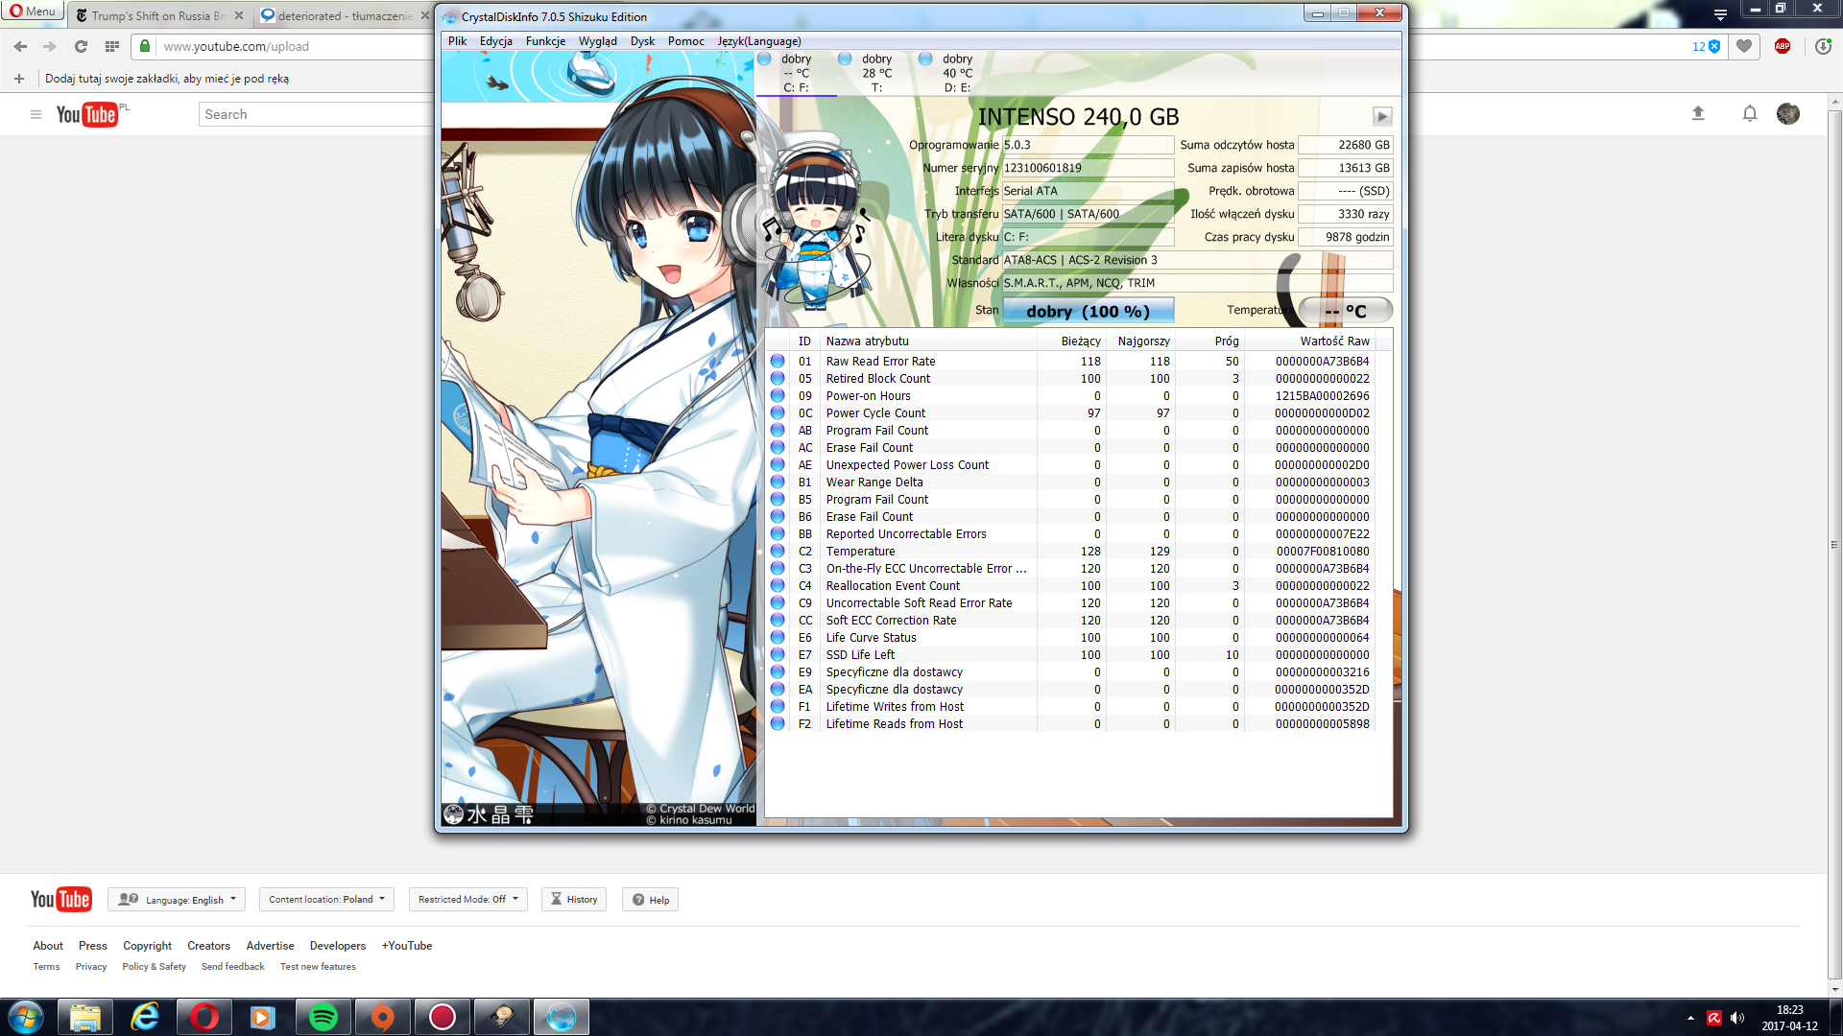Screen dimensions: 1843x1036
Task: Launch Internet Explorer from taskbar
Action: tap(145, 1017)
